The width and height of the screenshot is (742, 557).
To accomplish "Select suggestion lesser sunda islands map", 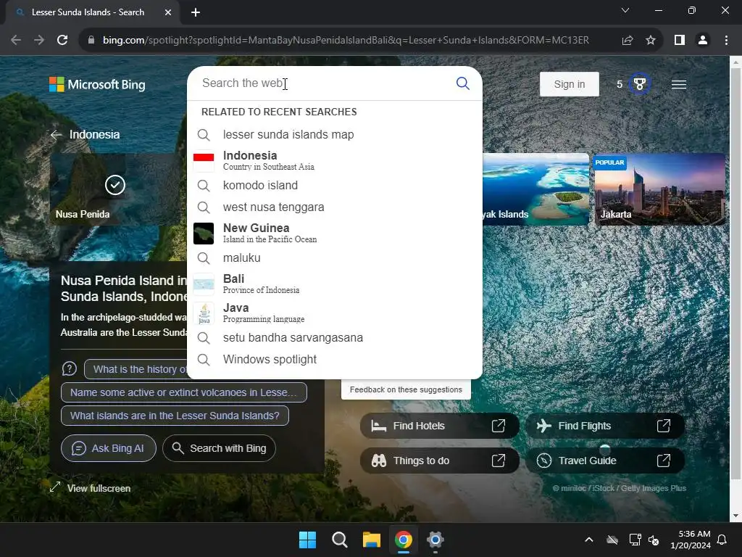I will (335, 134).
